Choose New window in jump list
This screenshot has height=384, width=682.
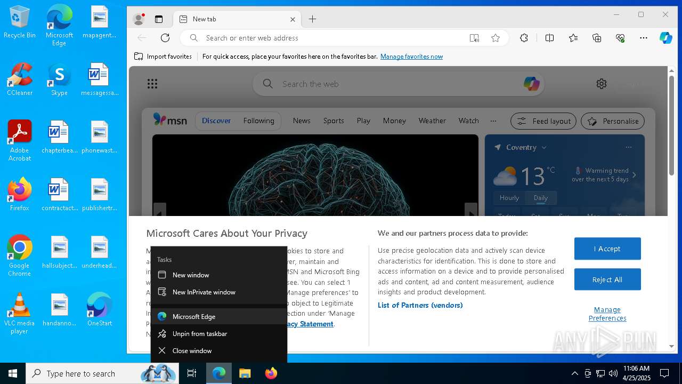219,275
